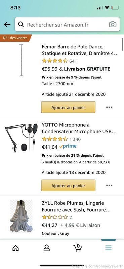The height and width of the screenshot is (269, 124).
Task: Tap the microphone kit product image
Action: (21, 137)
